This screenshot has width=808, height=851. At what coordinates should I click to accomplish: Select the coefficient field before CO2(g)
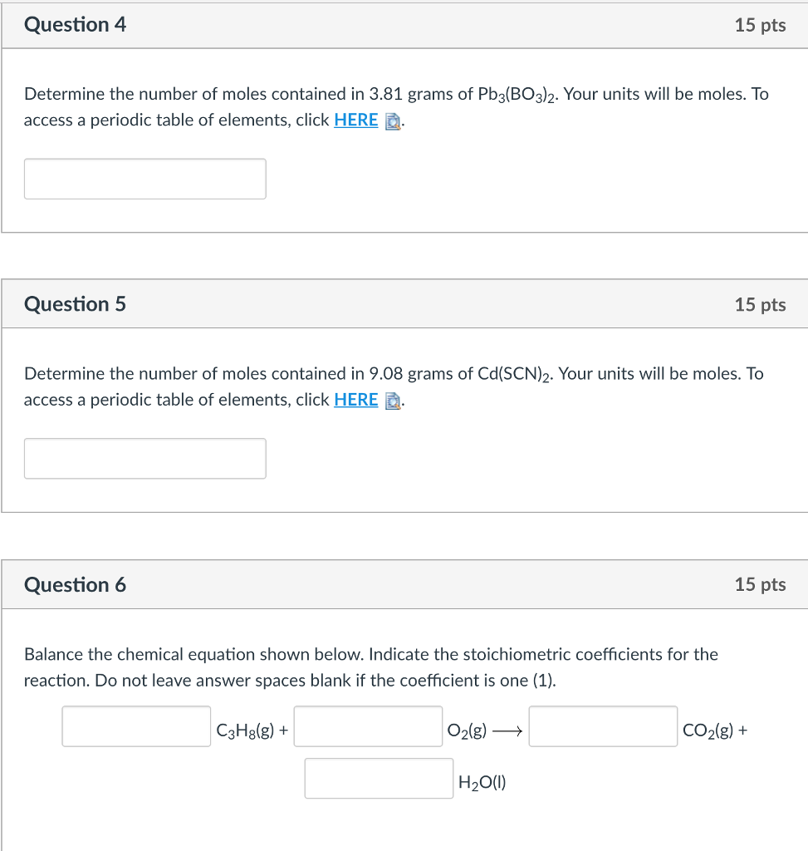604,726
